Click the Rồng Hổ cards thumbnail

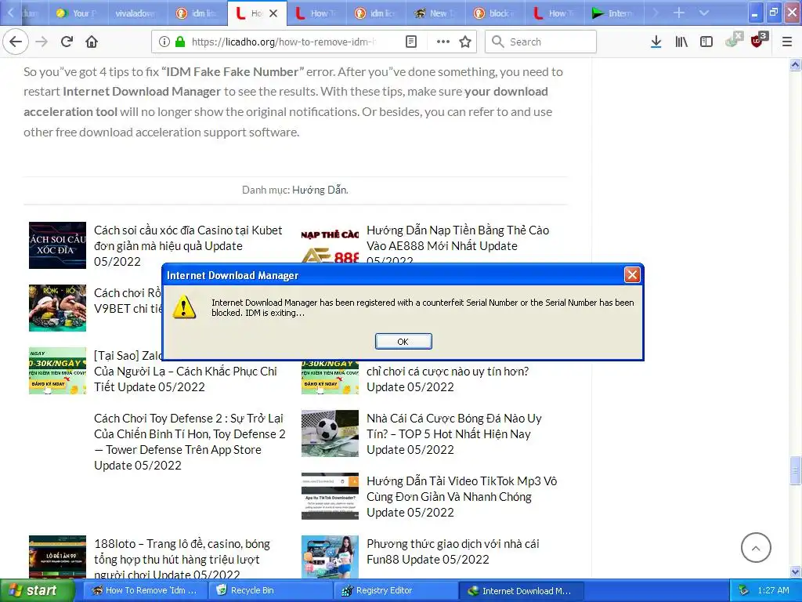coord(57,307)
